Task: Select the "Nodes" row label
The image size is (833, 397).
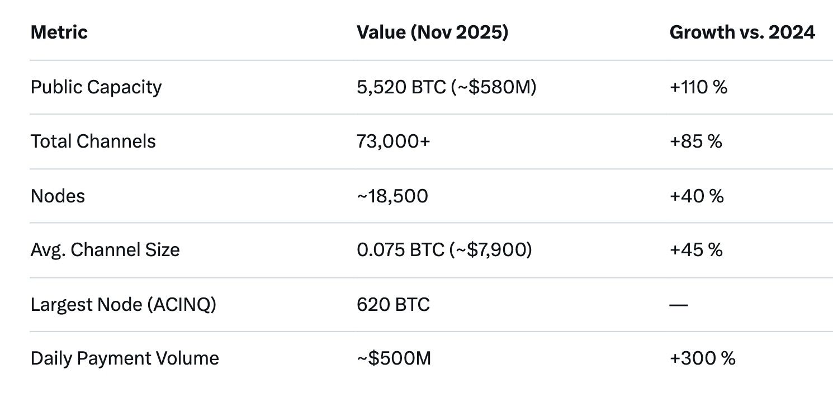Action: 58,196
